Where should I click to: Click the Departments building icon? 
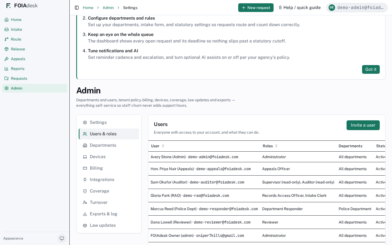tap(85, 145)
